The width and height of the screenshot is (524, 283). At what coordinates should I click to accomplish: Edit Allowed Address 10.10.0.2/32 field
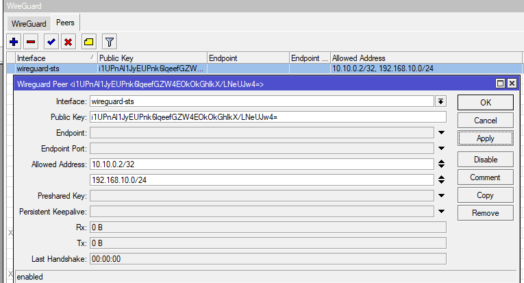point(262,164)
